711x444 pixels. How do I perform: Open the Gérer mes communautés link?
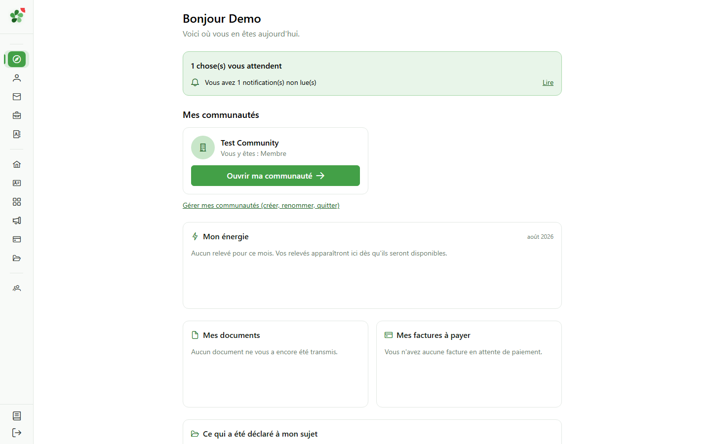point(261,205)
